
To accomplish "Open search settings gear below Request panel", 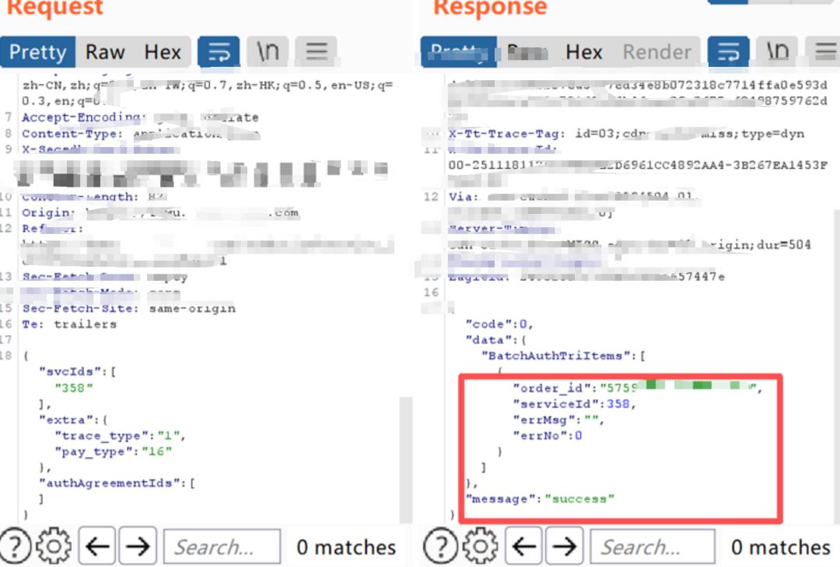I will 54,547.
